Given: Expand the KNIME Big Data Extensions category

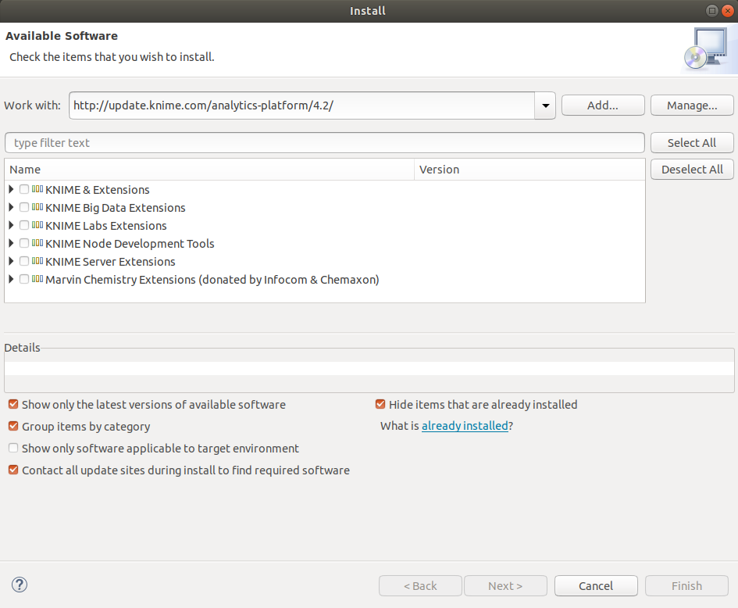Looking at the screenshot, I should (11, 207).
